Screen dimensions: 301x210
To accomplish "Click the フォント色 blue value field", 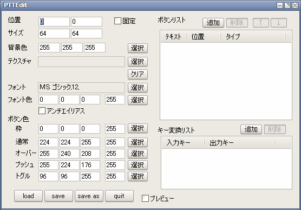I will [90, 100].
